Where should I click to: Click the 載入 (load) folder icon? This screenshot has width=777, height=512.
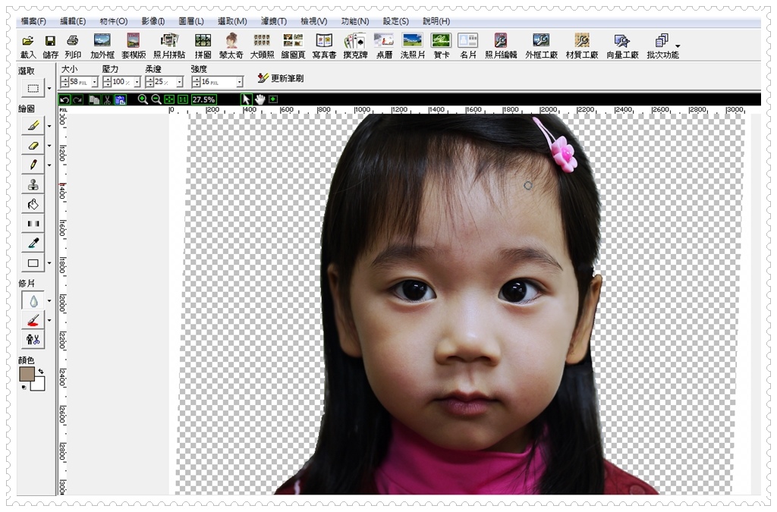[28, 41]
